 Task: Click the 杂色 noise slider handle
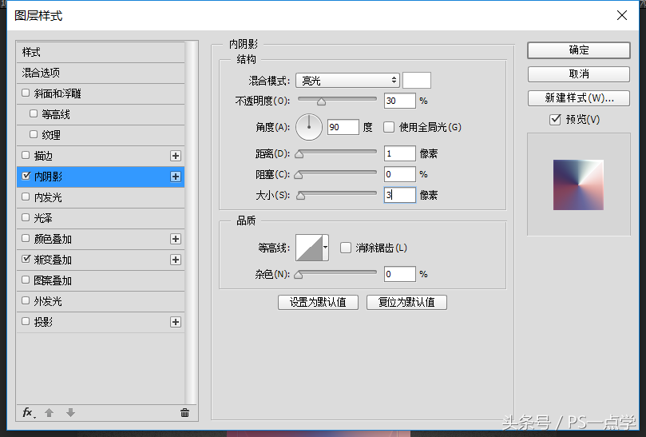(299, 275)
